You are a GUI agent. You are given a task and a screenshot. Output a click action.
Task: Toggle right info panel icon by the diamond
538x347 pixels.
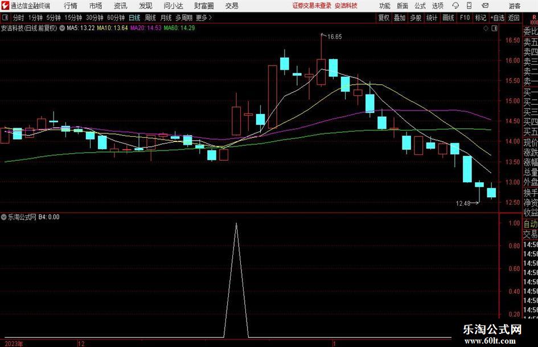tap(494, 28)
